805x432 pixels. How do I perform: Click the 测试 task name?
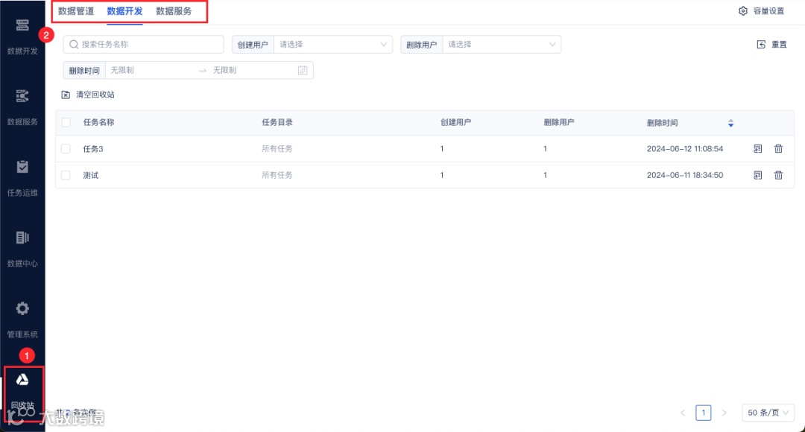(91, 175)
